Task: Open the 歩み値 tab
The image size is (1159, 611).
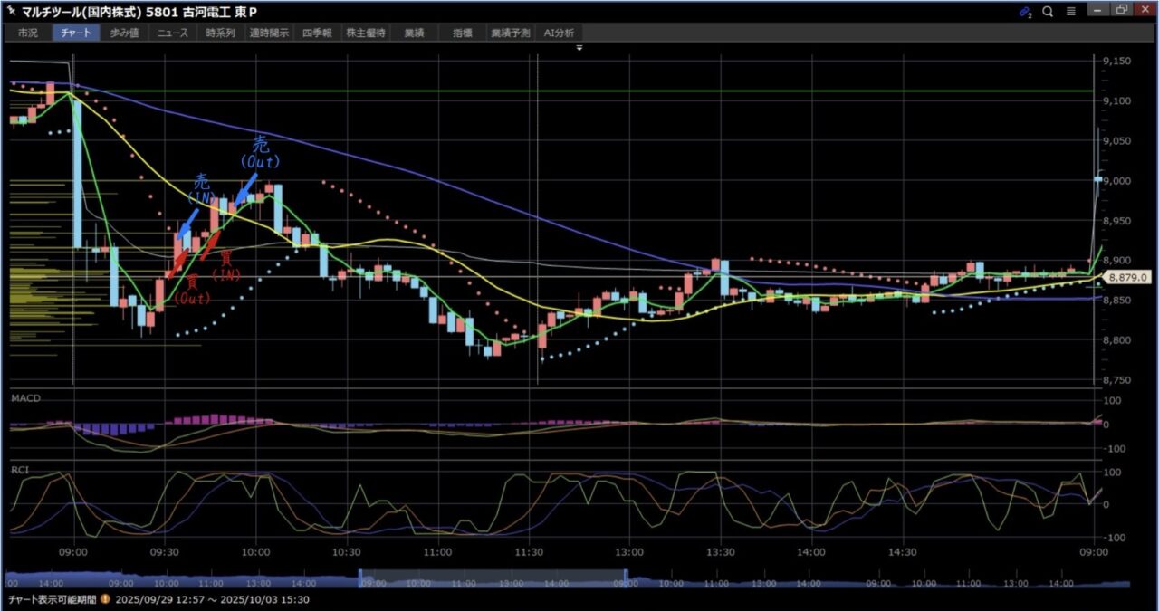Action: tap(126, 33)
